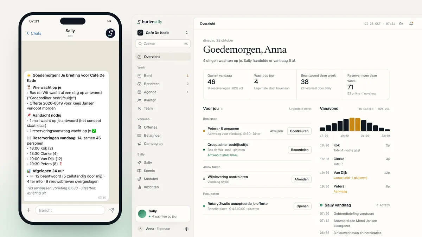Go to Berichten in the sidebar

point(163,84)
